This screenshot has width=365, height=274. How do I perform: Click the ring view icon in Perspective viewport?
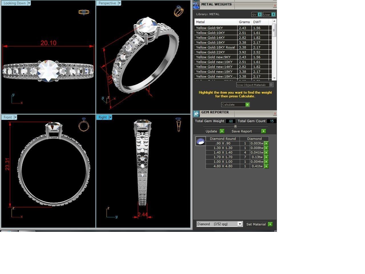pyautogui.click(x=179, y=11)
